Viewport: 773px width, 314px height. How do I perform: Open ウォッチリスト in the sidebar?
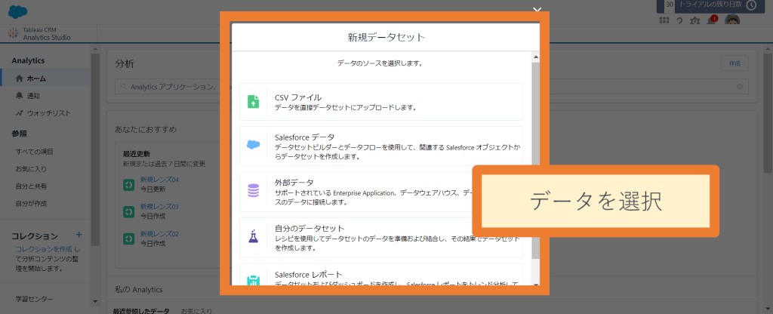[x=49, y=113]
